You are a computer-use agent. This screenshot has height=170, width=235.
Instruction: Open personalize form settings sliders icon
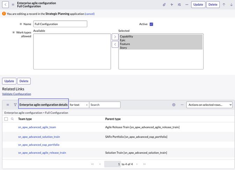tap(179, 5)
